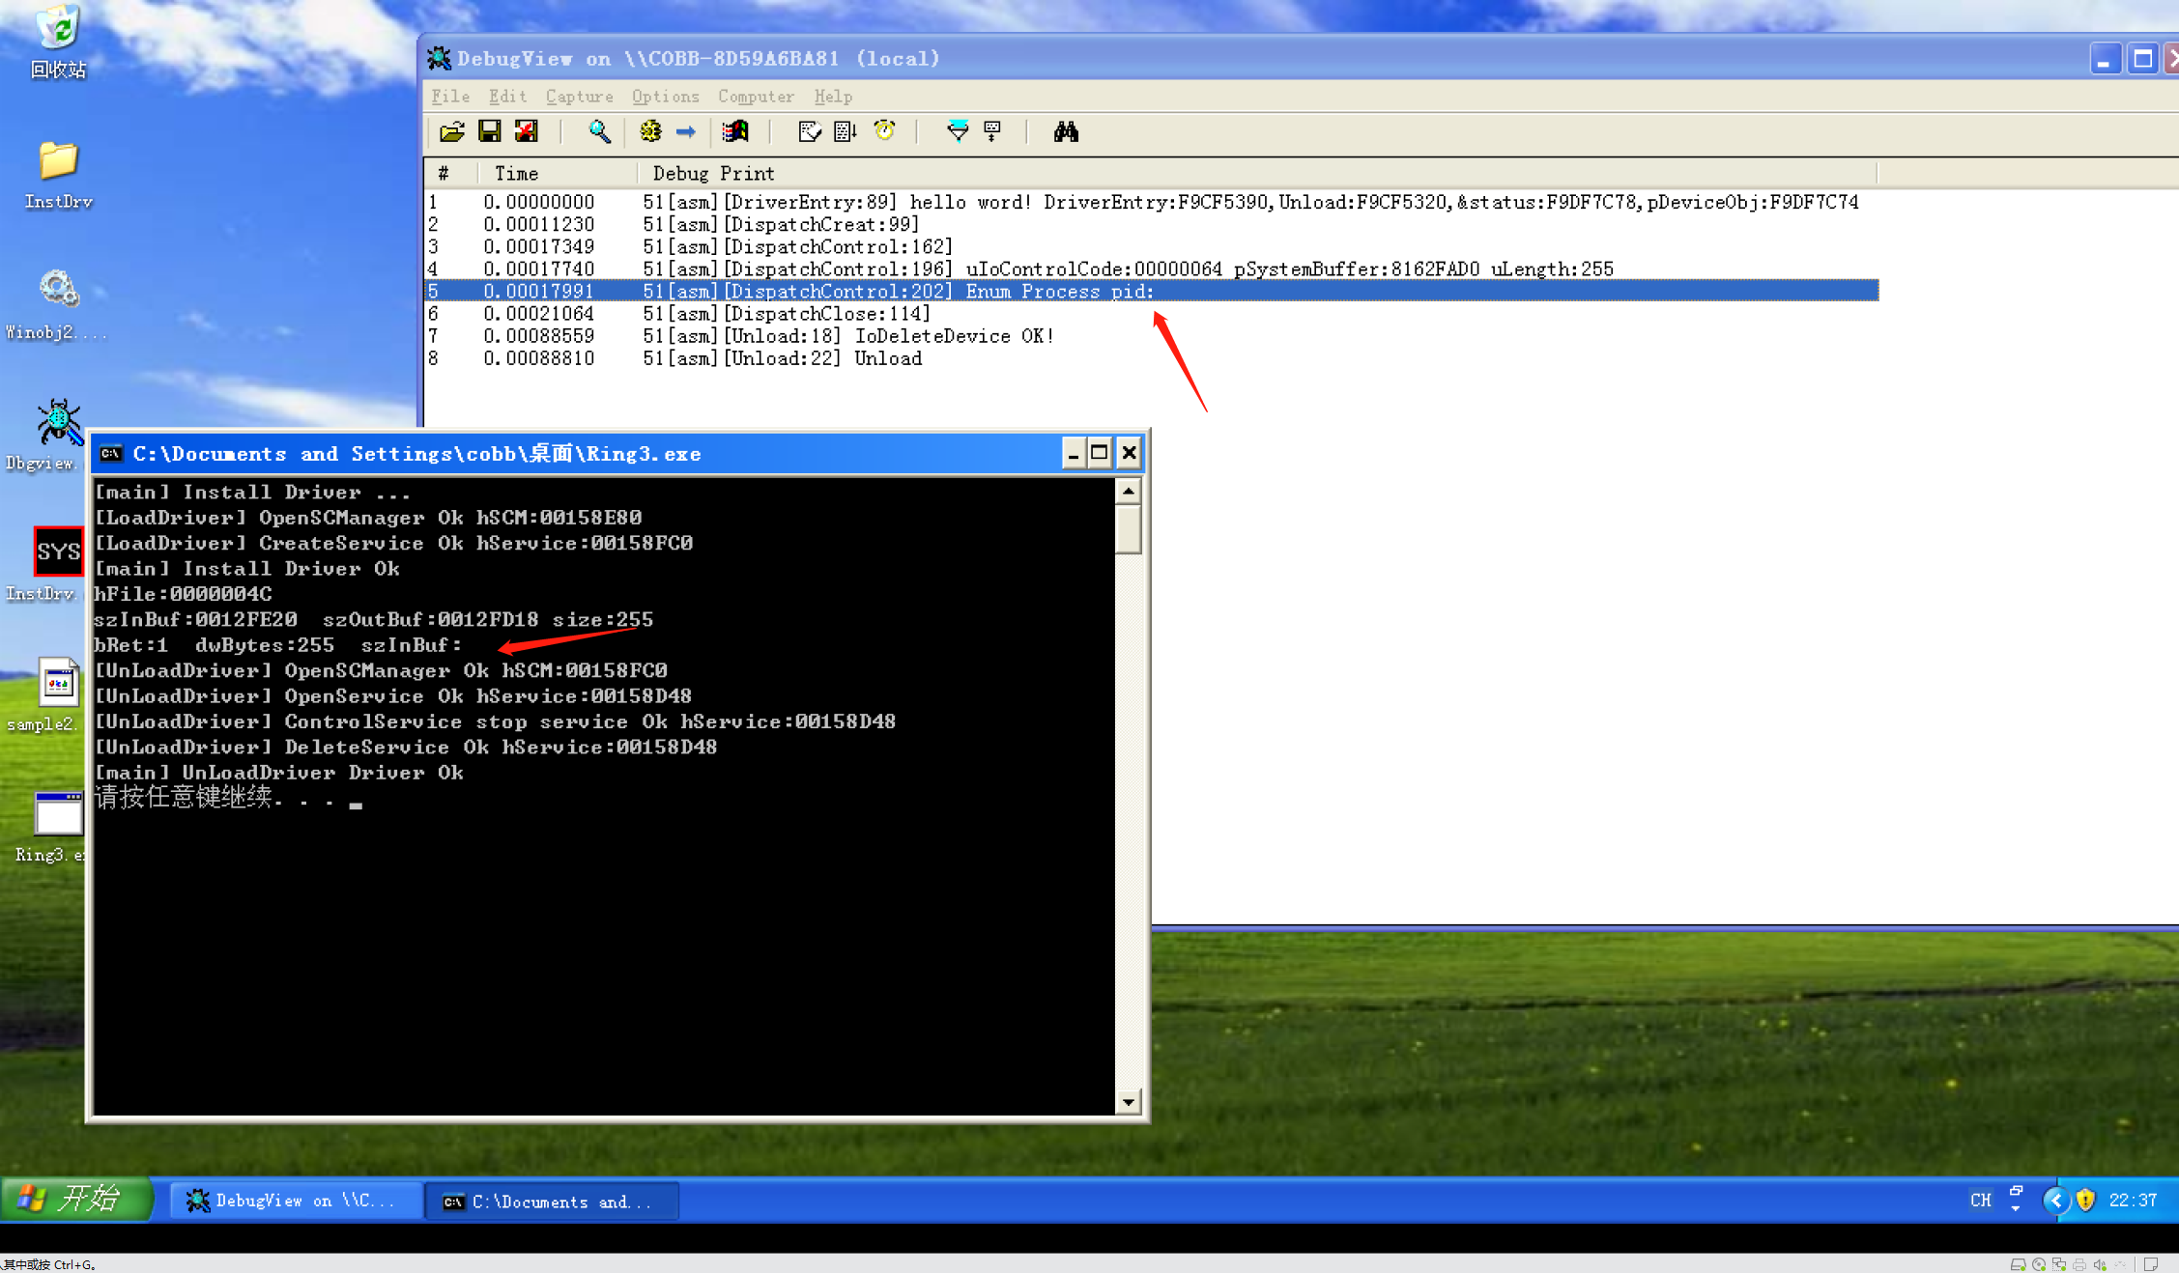Open the Options menu
This screenshot has width=2179, height=1273.
coord(665,97)
